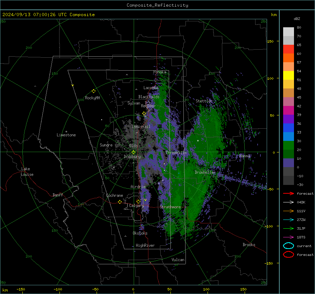
Task: Click the Vulcan town label
Action: click(178, 260)
